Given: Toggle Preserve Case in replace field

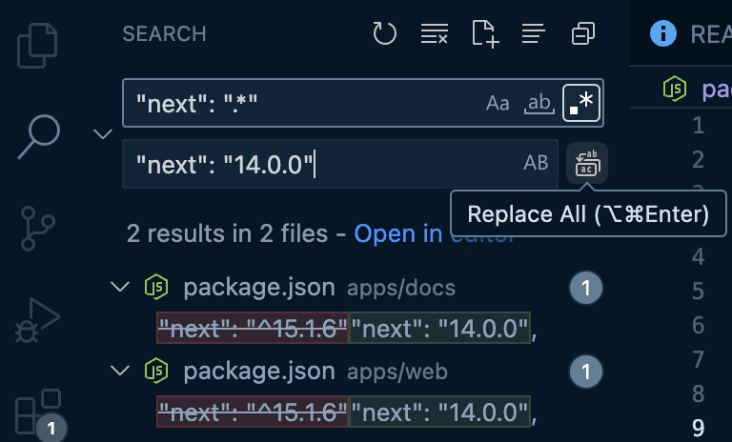Looking at the screenshot, I should click(x=536, y=163).
